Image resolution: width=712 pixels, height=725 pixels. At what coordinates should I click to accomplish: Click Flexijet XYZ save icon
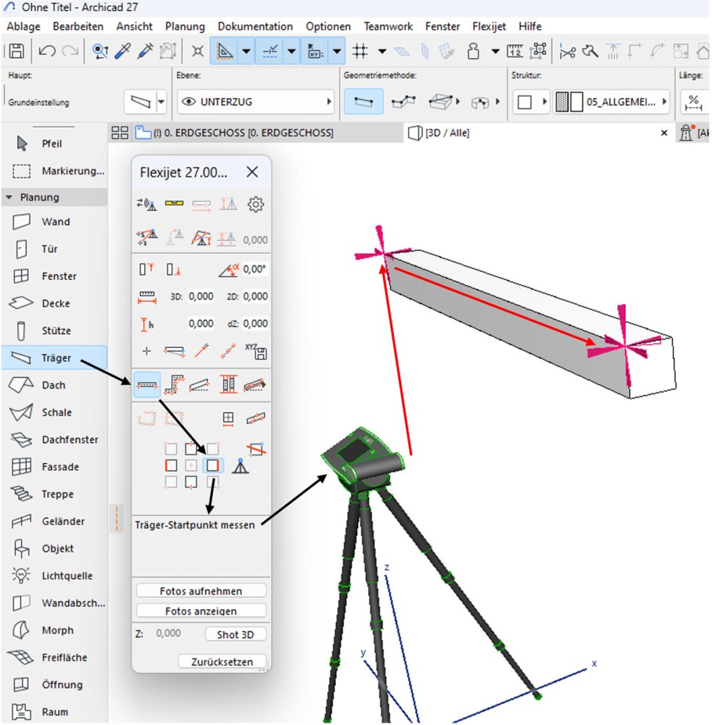coord(256,352)
